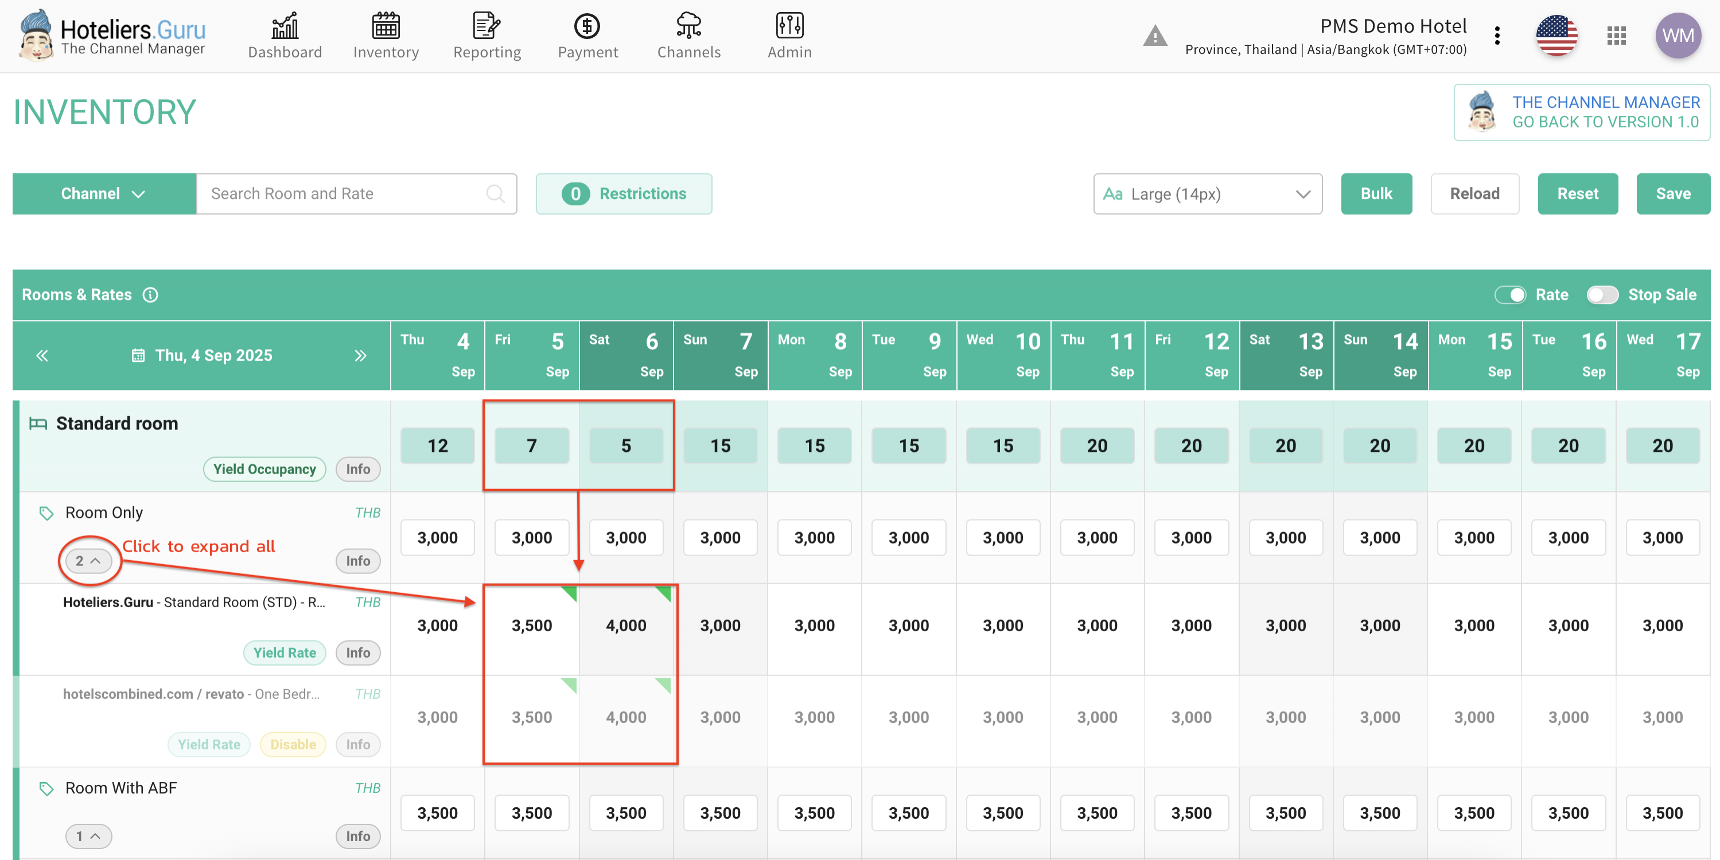The width and height of the screenshot is (1720, 860).
Task: Go to next dates double-chevron arrow
Action: (360, 355)
